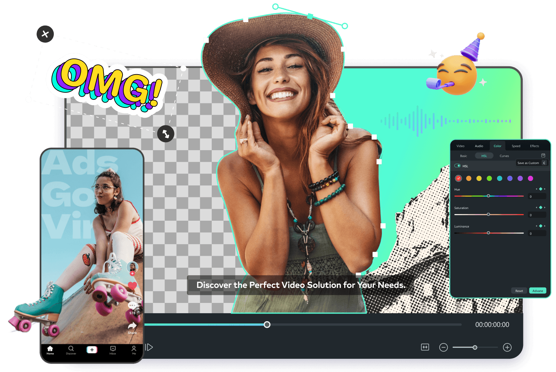Click the play button in player bar
556x372 pixels.
click(x=149, y=347)
